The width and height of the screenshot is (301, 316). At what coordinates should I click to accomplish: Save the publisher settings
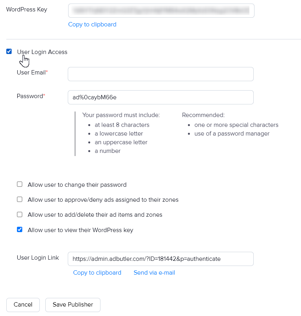point(72,305)
